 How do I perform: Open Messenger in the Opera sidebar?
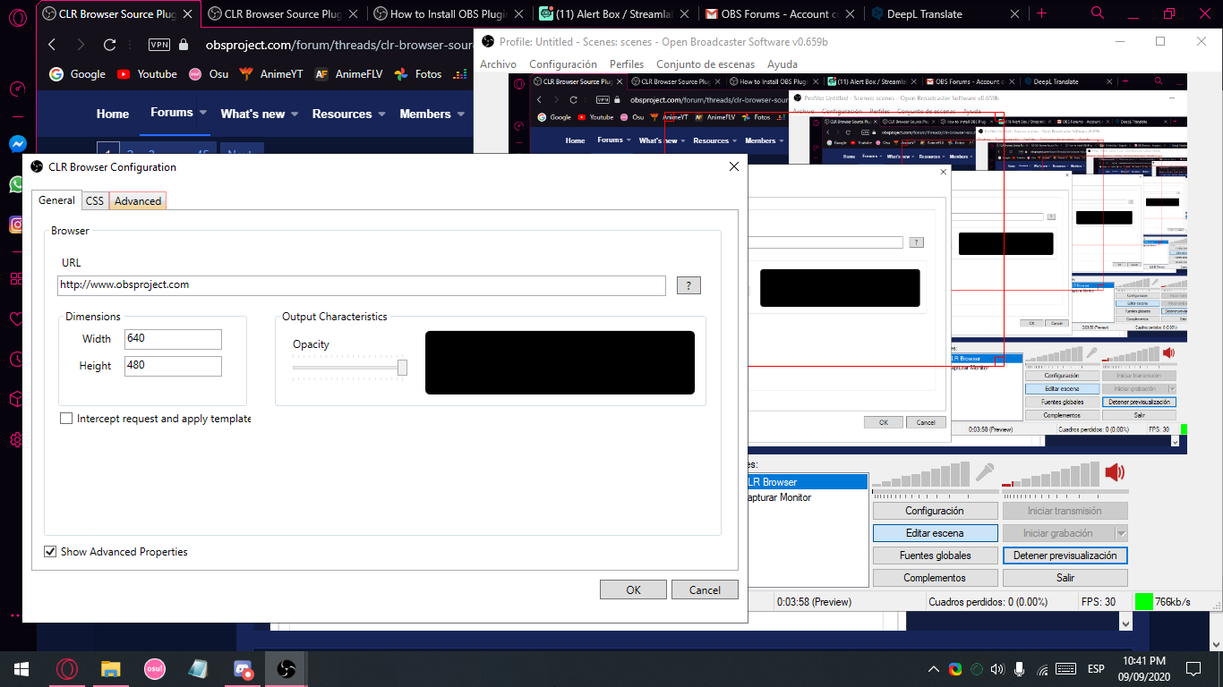tap(17, 143)
